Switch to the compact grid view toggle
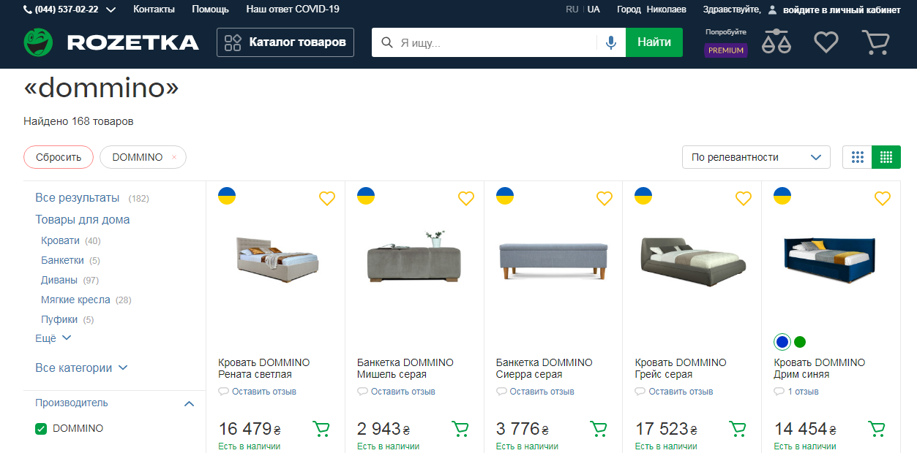 (x=856, y=156)
